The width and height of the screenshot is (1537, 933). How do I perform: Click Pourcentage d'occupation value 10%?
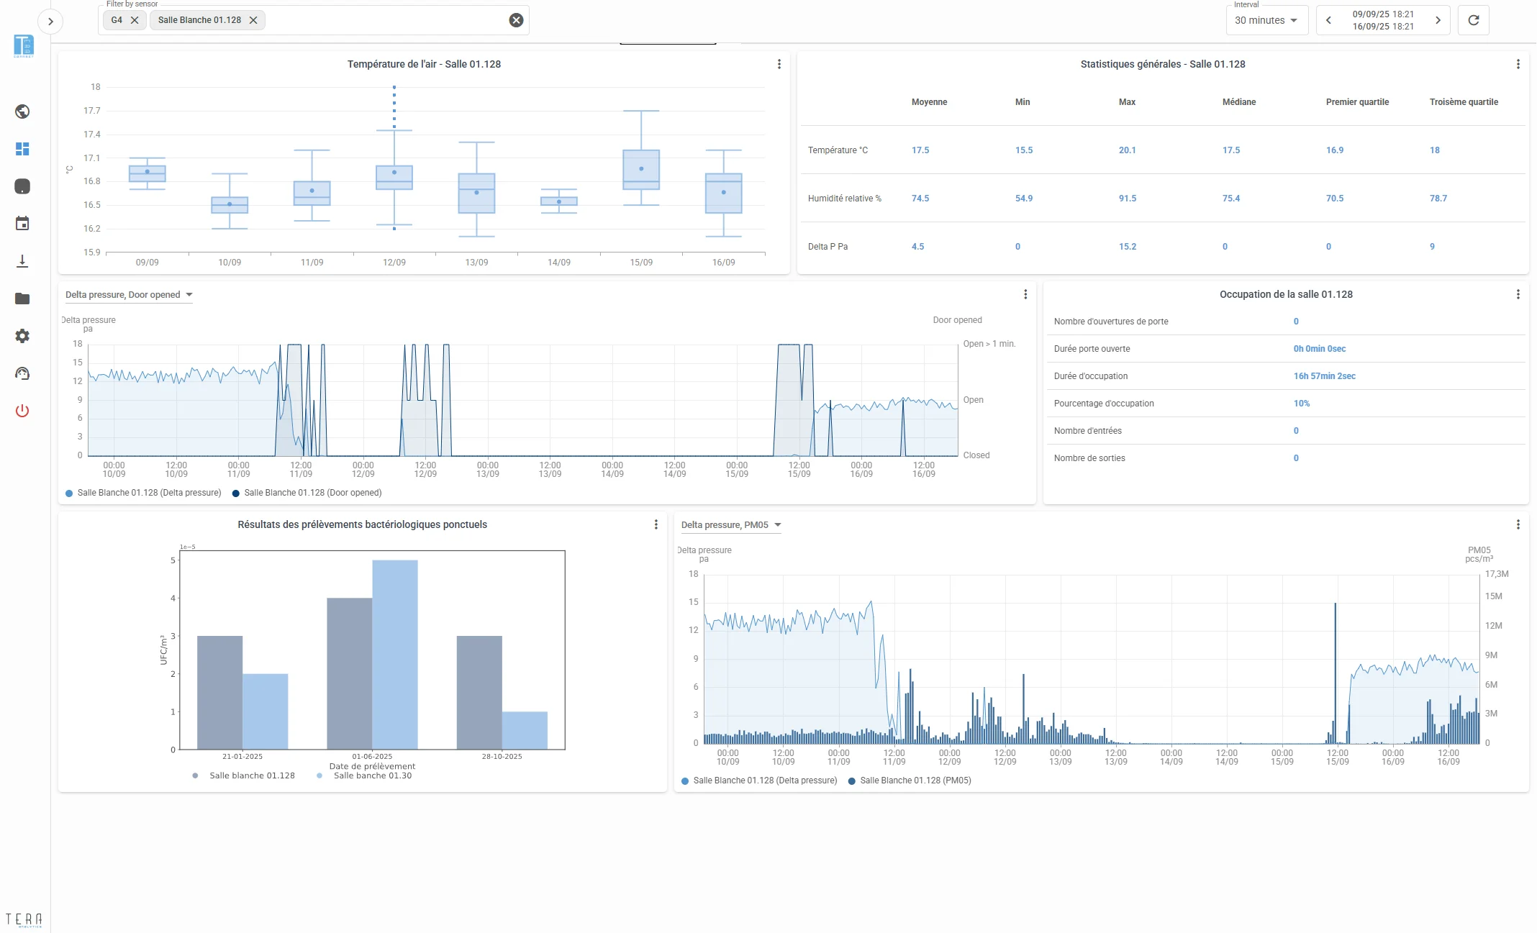click(1302, 404)
